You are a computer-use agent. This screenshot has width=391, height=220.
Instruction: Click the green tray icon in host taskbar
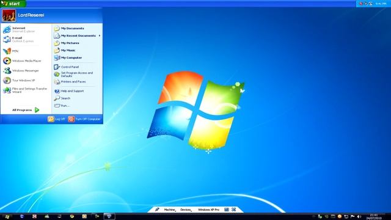[320, 216]
